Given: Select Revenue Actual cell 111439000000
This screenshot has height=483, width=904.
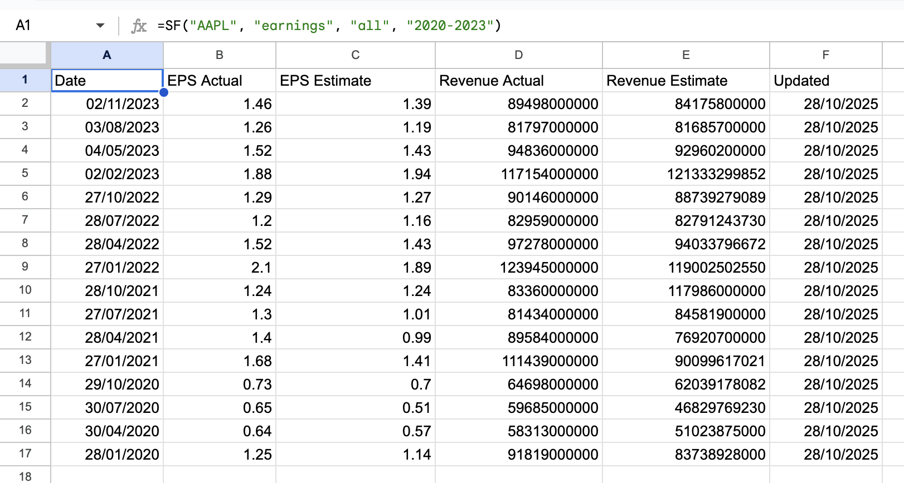Looking at the screenshot, I should (x=519, y=361).
